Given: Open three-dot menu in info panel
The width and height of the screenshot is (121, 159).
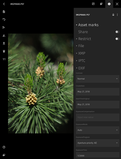Looking at the screenshot, I should click(x=117, y=15).
